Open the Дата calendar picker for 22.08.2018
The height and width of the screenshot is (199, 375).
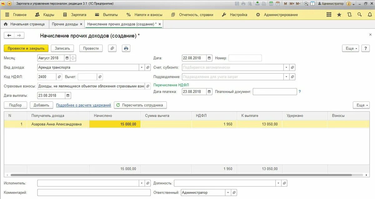click(x=209, y=58)
